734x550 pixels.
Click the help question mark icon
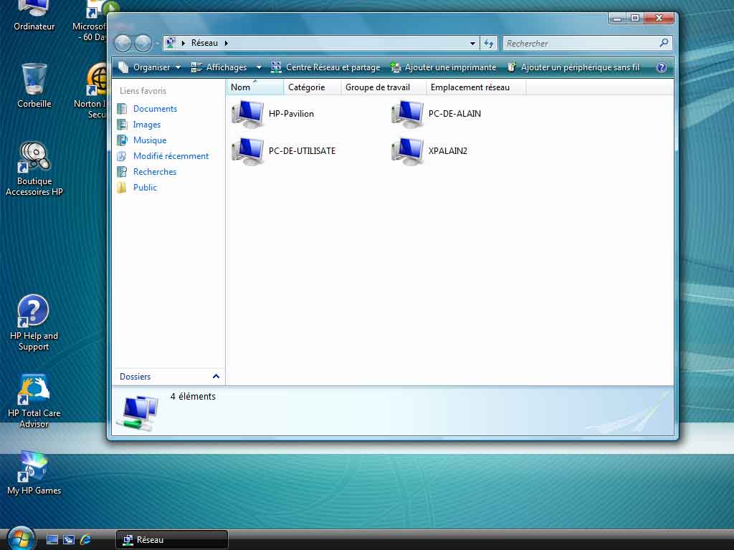(x=661, y=67)
